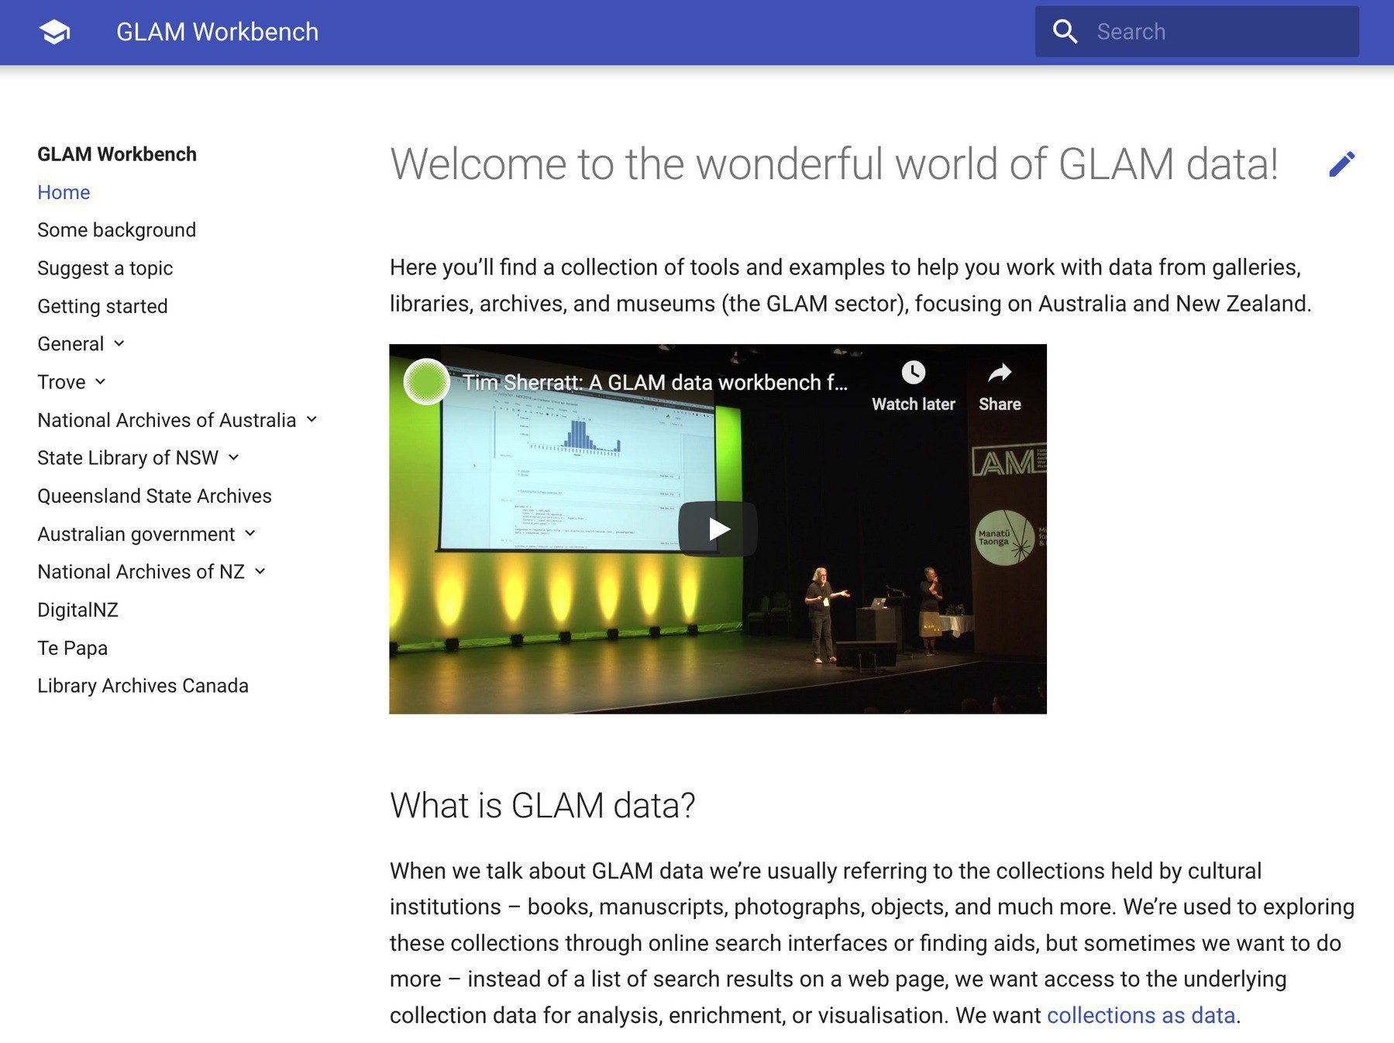Image resolution: width=1394 pixels, height=1043 pixels.
Task: Expand Australian government chevron
Action: pos(250,533)
